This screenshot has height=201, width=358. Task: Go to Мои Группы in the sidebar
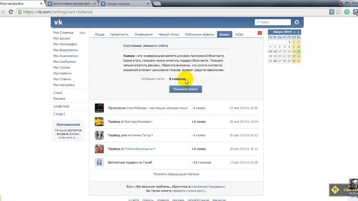click(x=62, y=68)
